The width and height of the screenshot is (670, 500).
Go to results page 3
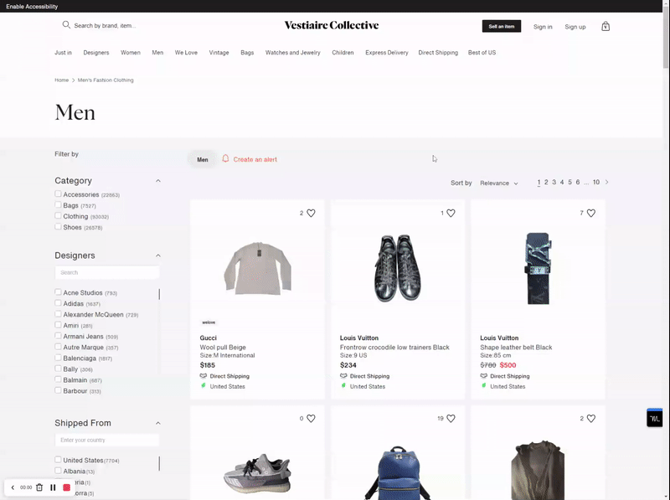(x=554, y=182)
